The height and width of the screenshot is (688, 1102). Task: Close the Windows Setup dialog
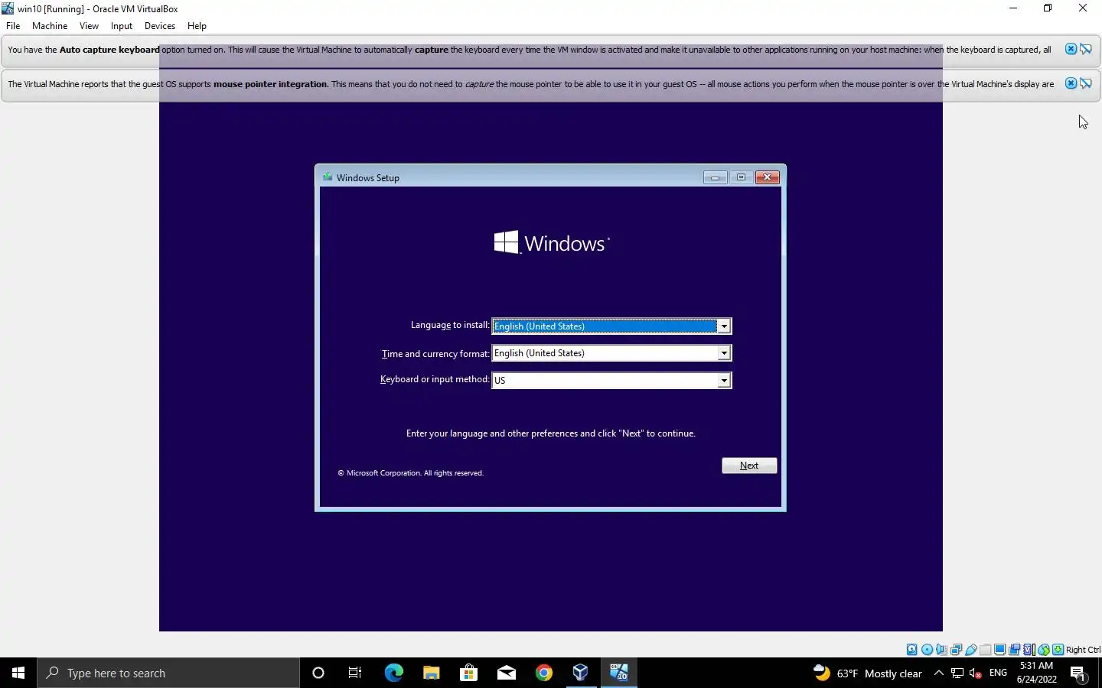tap(767, 177)
